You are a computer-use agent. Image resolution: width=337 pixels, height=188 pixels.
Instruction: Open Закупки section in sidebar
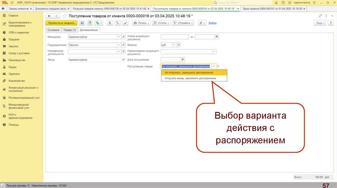click(x=13, y=46)
